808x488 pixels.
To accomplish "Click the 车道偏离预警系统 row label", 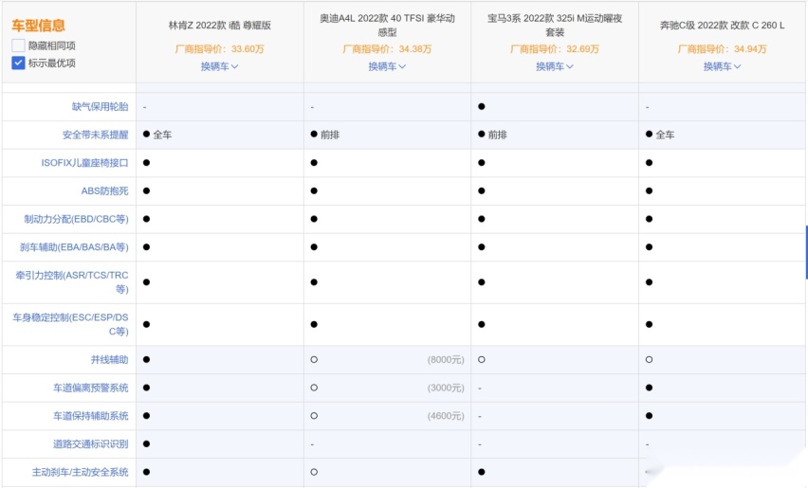I will tap(91, 388).
